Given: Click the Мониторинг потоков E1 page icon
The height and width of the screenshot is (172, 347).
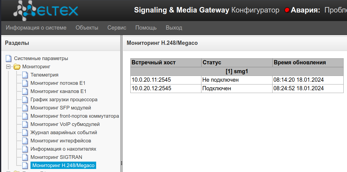Looking at the screenshot, I should [x=25, y=83].
